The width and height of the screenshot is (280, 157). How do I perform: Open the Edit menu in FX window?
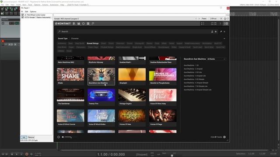(26, 12)
